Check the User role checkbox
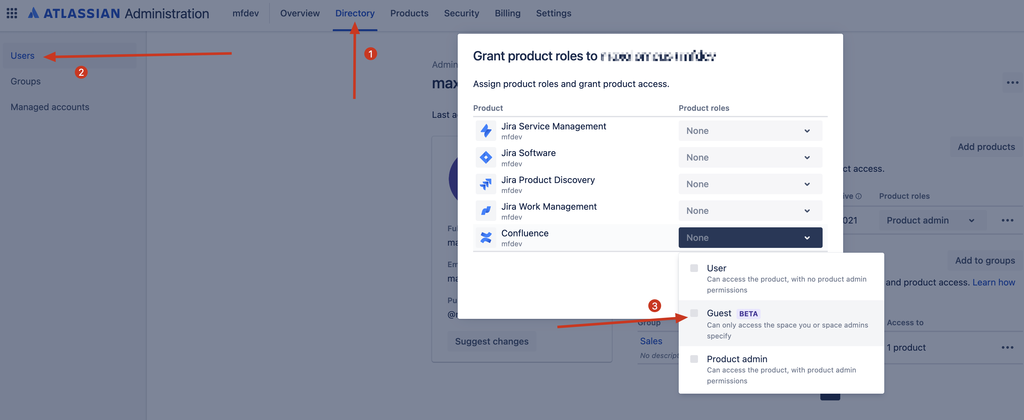 click(x=695, y=268)
